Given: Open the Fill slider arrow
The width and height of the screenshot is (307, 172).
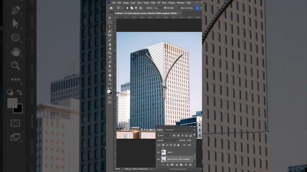Looking at the screenshot, I should pyautogui.click(x=193, y=145).
